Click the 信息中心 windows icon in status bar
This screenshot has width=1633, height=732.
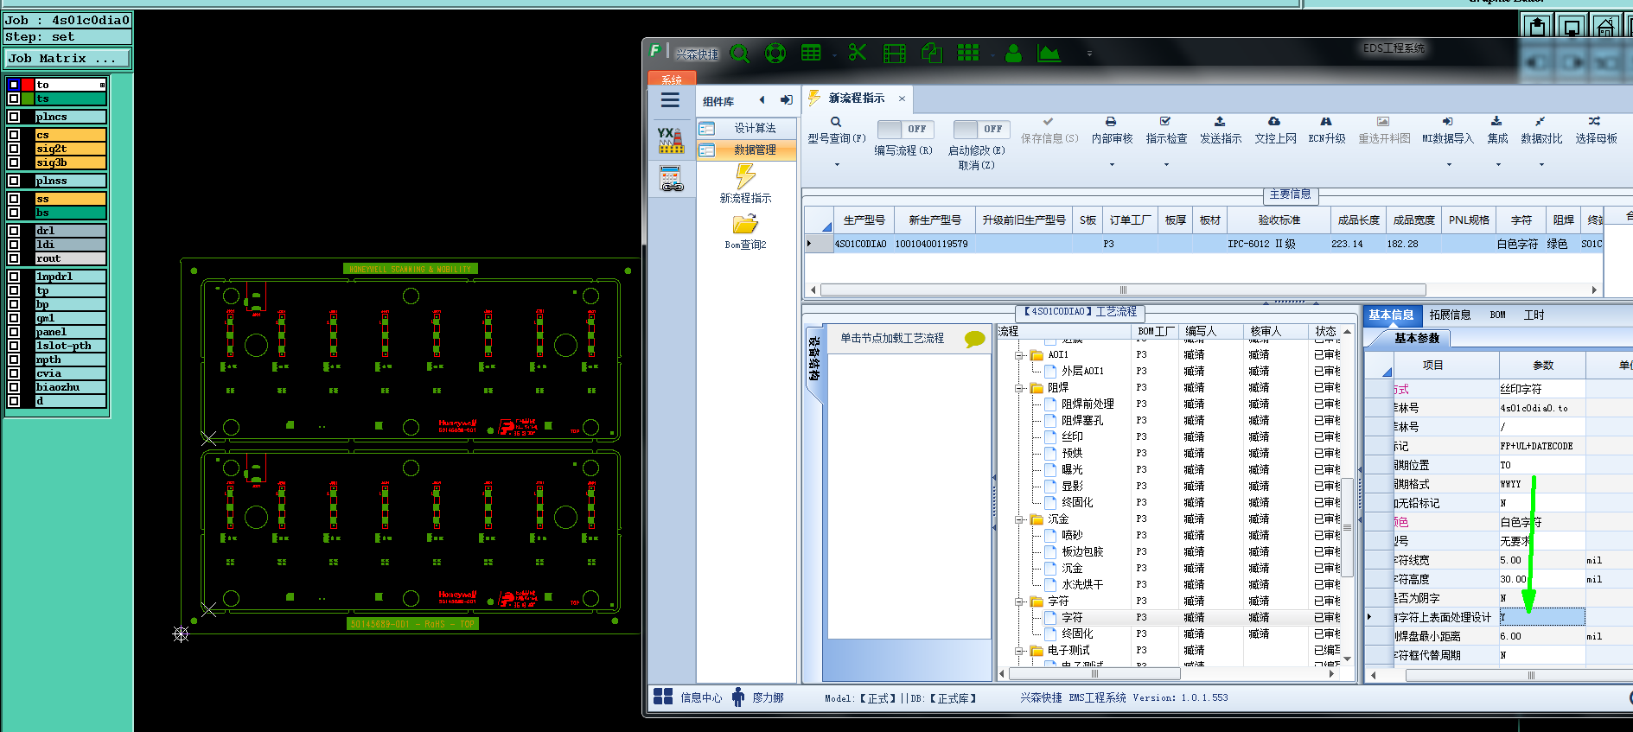point(663,697)
